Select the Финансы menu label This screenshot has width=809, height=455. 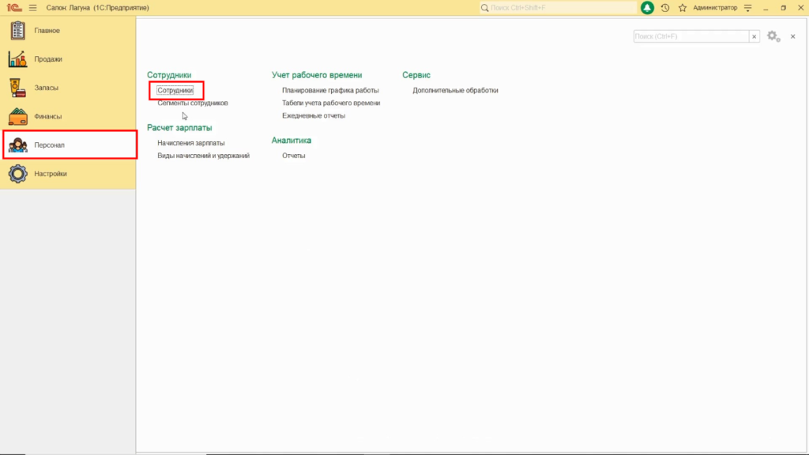47,117
